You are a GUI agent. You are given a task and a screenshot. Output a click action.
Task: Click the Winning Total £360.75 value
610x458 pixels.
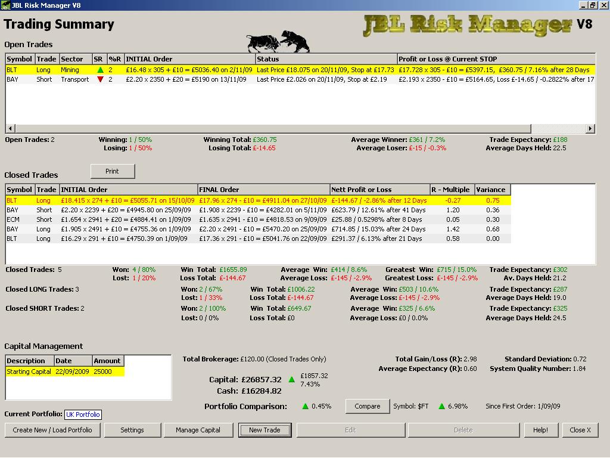point(265,140)
